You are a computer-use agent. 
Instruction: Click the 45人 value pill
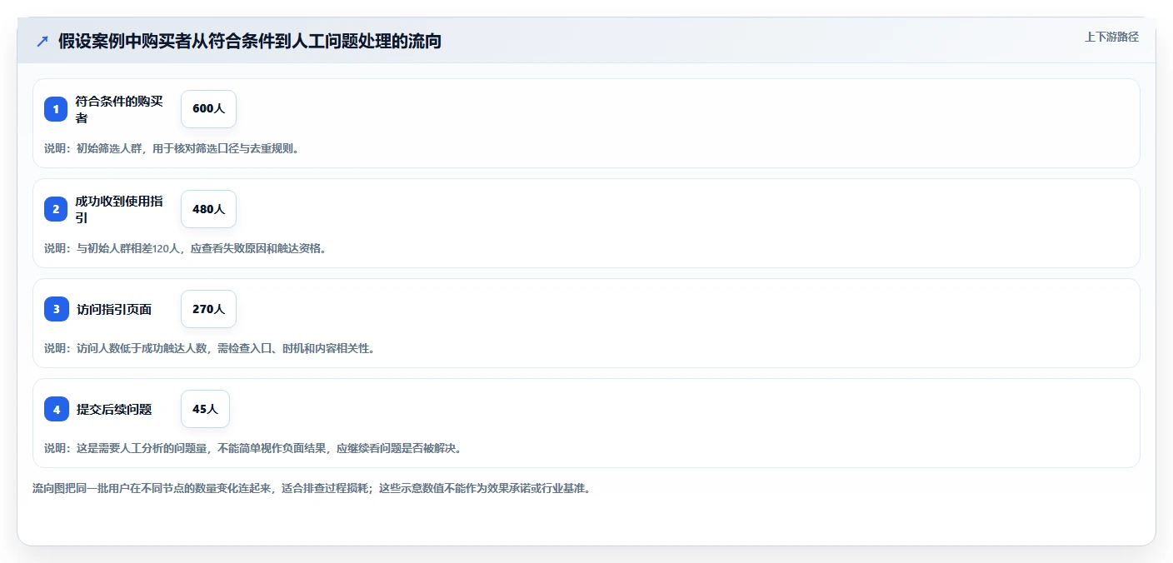[205, 409]
